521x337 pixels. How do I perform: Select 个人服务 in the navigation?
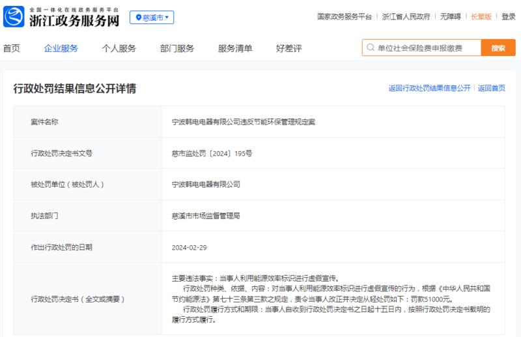pyautogui.click(x=119, y=48)
